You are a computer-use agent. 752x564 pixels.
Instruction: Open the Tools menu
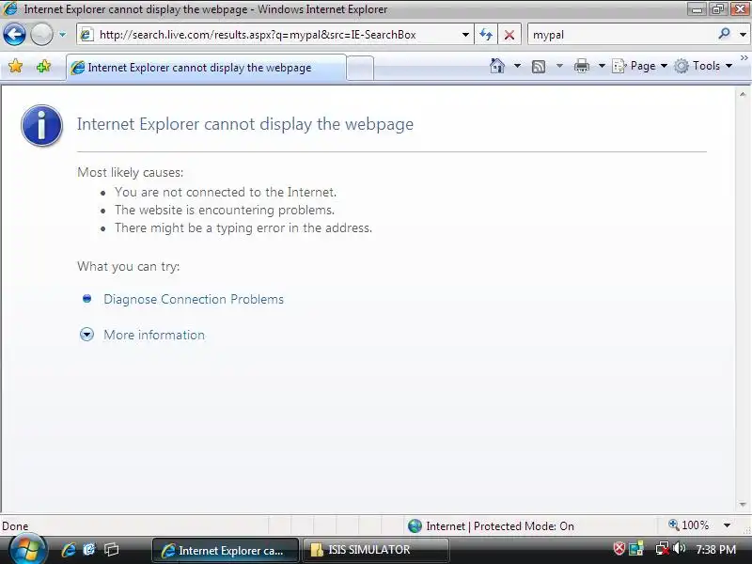(703, 66)
